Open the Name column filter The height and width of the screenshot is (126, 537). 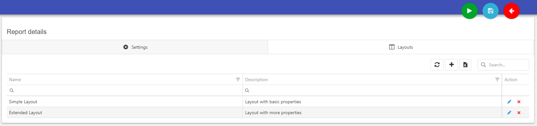[238, 80]
